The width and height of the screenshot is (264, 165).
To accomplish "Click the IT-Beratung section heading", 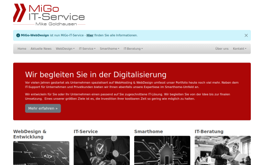I will (209, 132).
